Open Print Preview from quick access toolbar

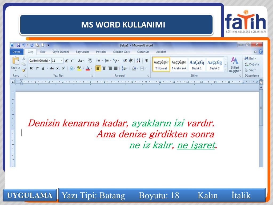[x=37, y=45]
